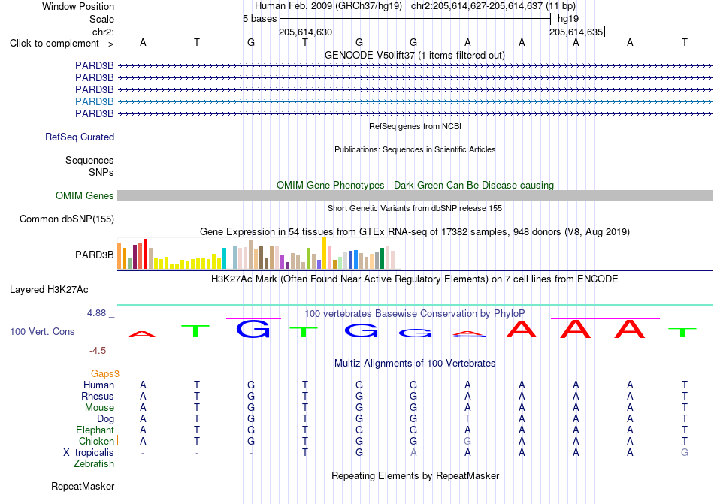Click the Zebrafish species label
714x504 pixels.
[x=94, y=464]
